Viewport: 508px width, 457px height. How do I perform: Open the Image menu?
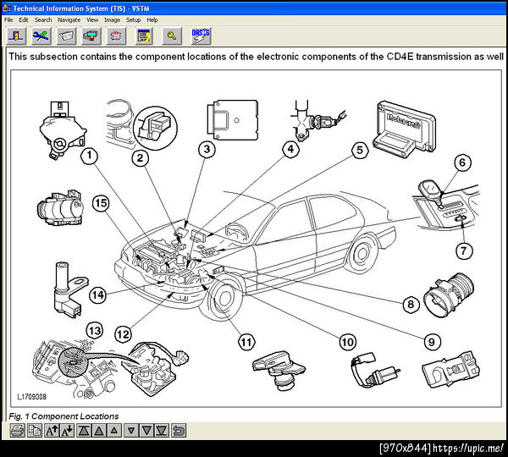112,20
